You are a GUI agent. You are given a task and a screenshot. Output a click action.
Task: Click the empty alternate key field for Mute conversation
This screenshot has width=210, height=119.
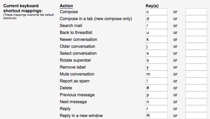196,74
